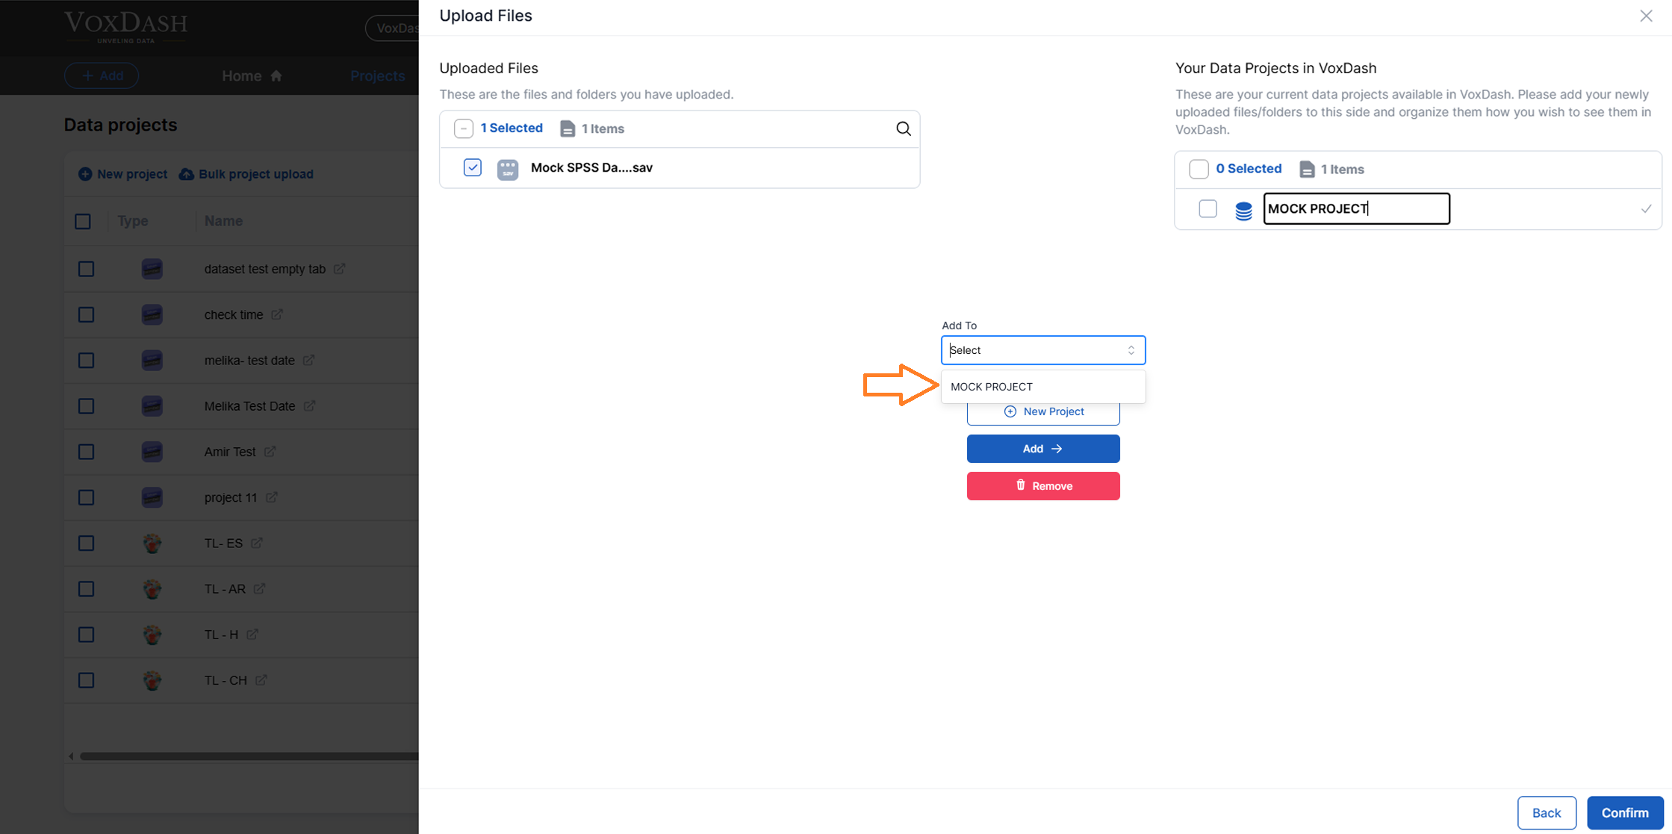Confirm project name with the checkmark icon
Image resolution: width=1672 pixels, height=834 pixels.
(x=1646, y=209)
